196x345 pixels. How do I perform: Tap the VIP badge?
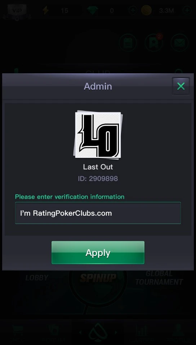click(17, 10)
